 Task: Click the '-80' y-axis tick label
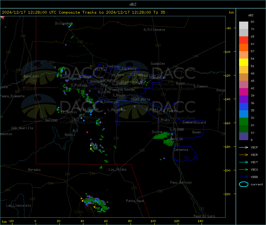click(x=228, y=28)
